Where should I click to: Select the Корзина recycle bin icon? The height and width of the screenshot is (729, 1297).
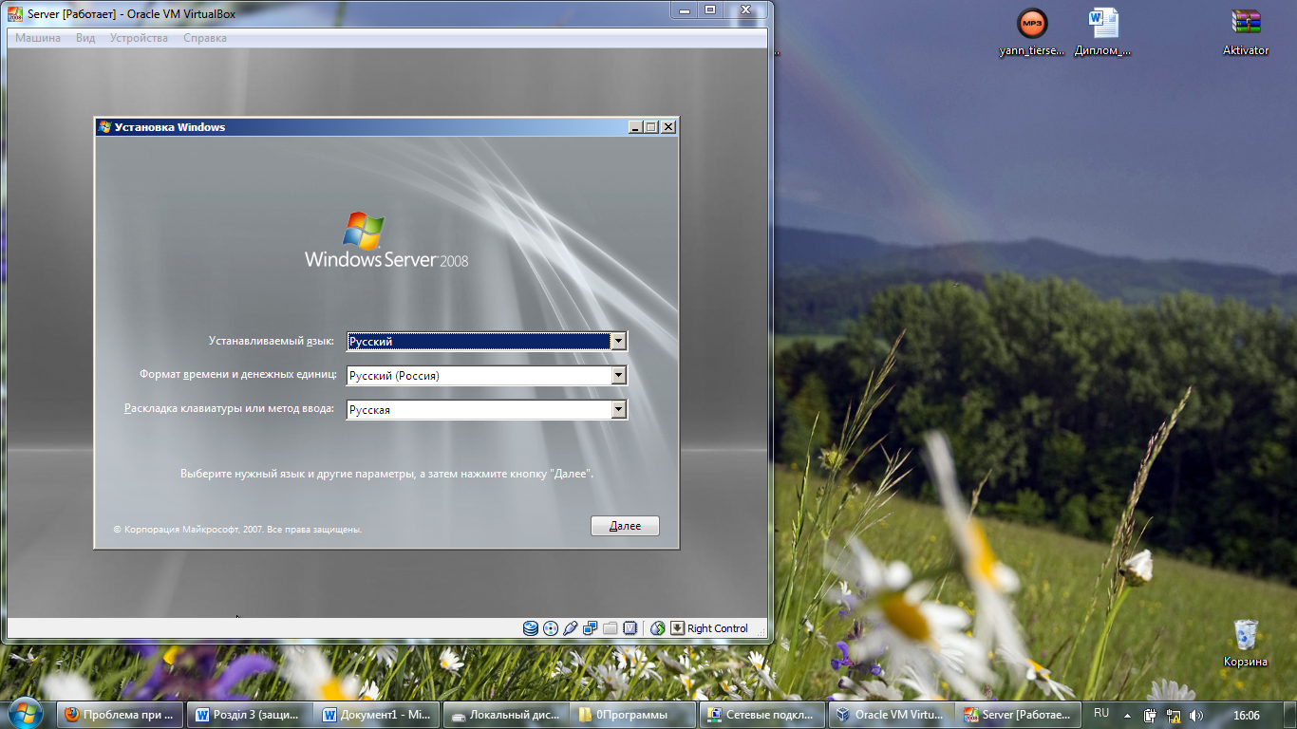1246,643
